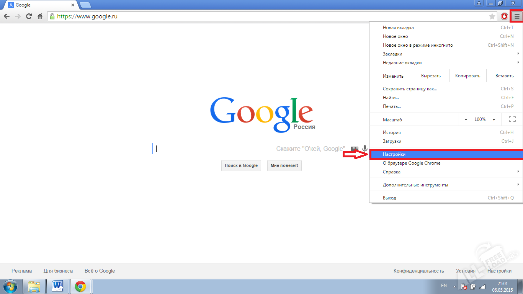Screen dimensions: 523x294
Task: Click the browser back arrow
Action: 7,16
